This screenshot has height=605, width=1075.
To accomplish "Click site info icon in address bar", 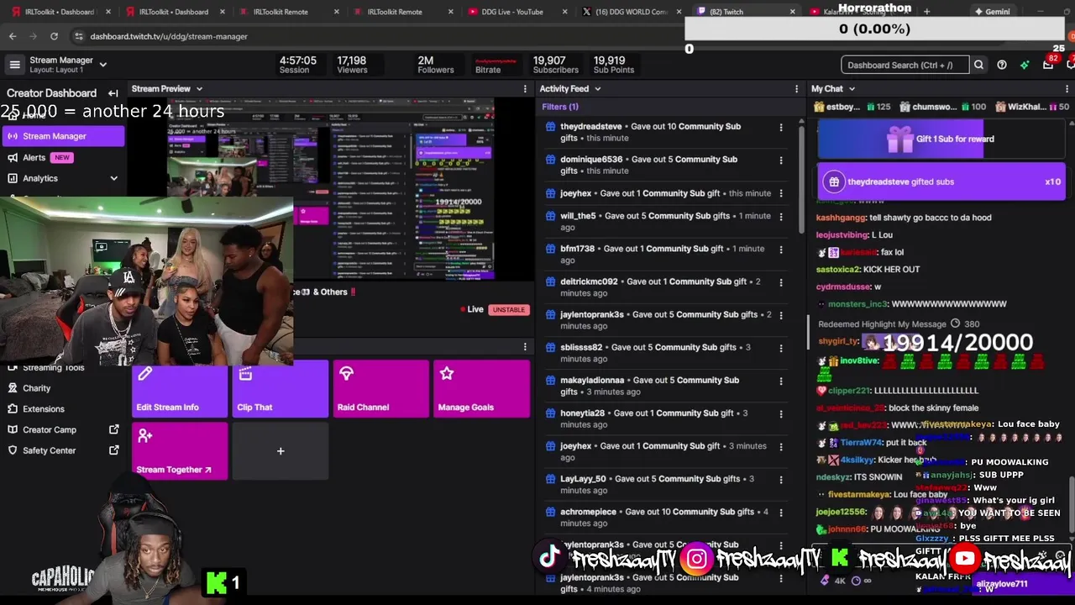I will (78, 36).
